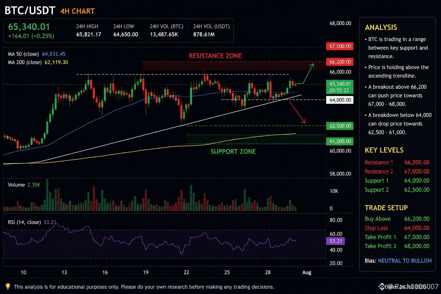441x294 pixels.
Task: Select the MA 200 (close) indicator legend
Action: coord(38,62)
